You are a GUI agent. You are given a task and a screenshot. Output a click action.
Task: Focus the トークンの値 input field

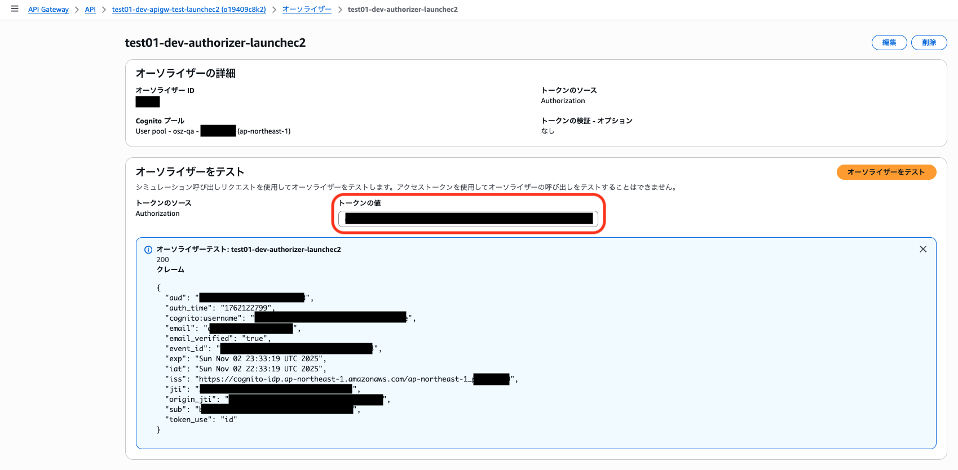[468, 219]
